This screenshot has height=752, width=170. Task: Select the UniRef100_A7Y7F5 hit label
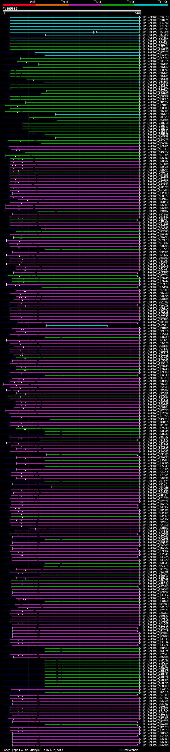[156, 325]
